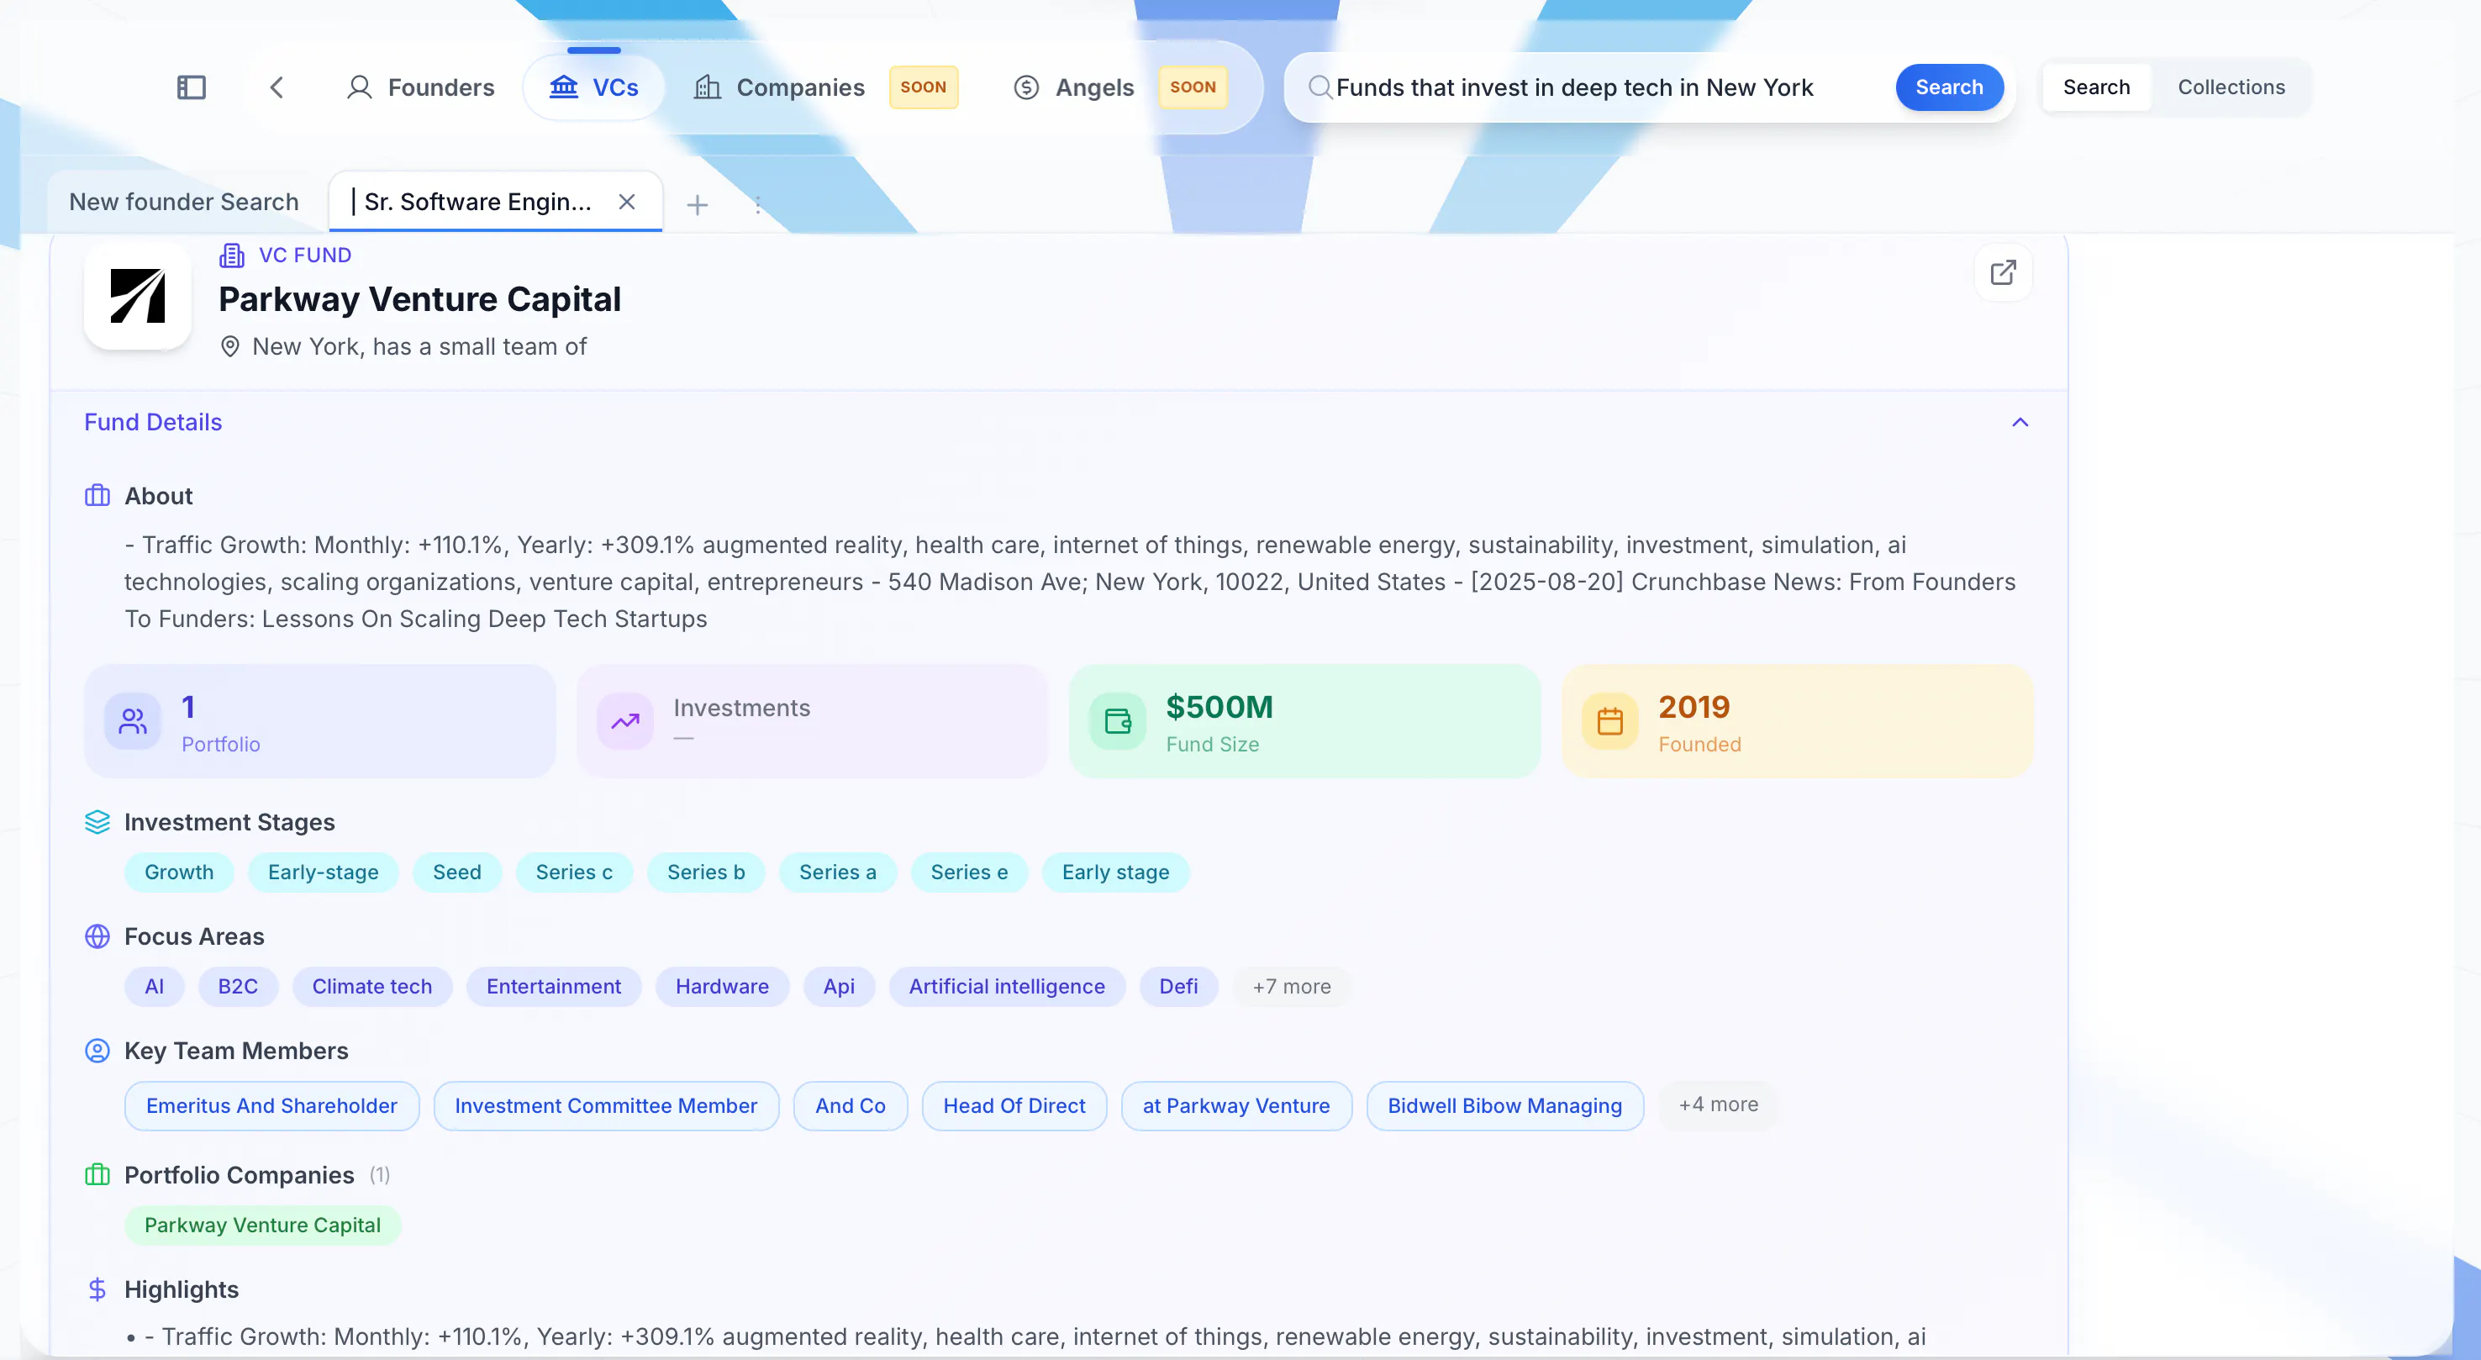Select the Angels tab
Image resolution: width=2481 pixels, height=1360 pixels.
pos(1074,87)
